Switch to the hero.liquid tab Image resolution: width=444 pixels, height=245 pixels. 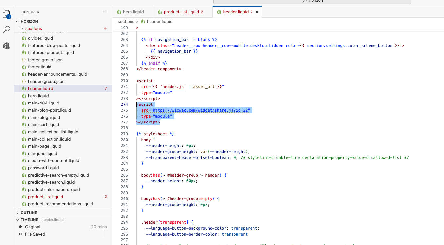(x=133, y=12)
